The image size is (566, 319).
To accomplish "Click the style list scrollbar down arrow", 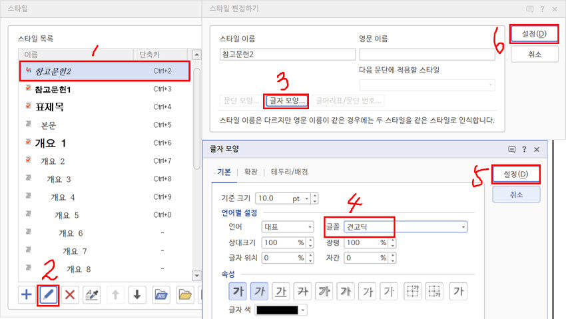I will (196, 276).
